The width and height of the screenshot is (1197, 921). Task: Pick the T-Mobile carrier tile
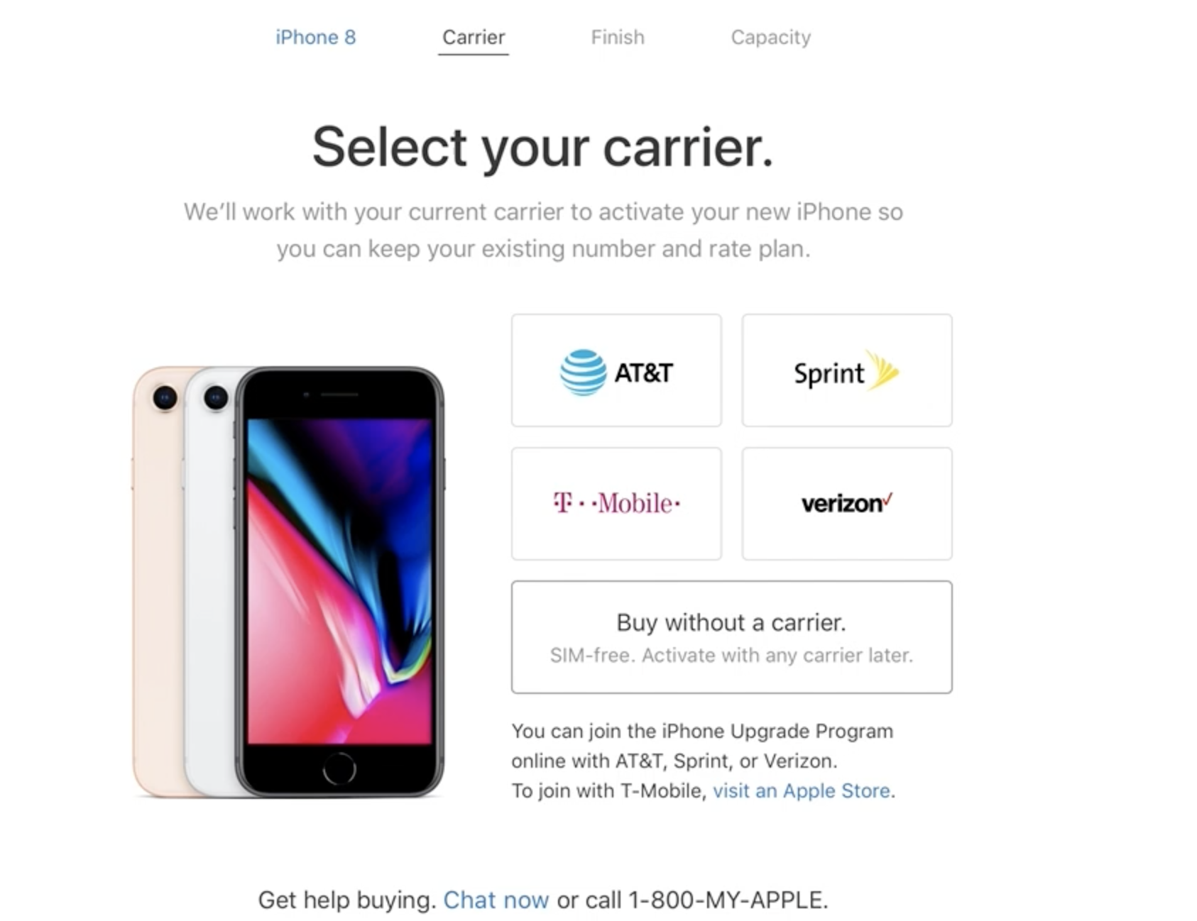tap(616, 504)
